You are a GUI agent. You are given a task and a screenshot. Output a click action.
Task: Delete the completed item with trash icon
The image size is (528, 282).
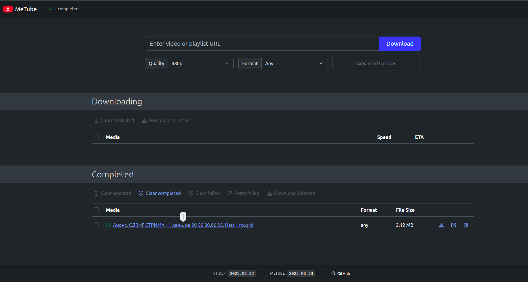click(x=466, y=225)
